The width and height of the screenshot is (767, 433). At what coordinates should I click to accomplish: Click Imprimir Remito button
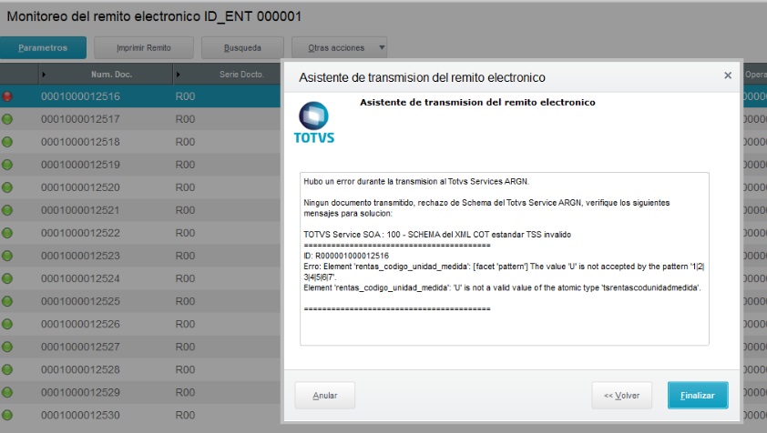pyautogui.click(x=144, y=48)
